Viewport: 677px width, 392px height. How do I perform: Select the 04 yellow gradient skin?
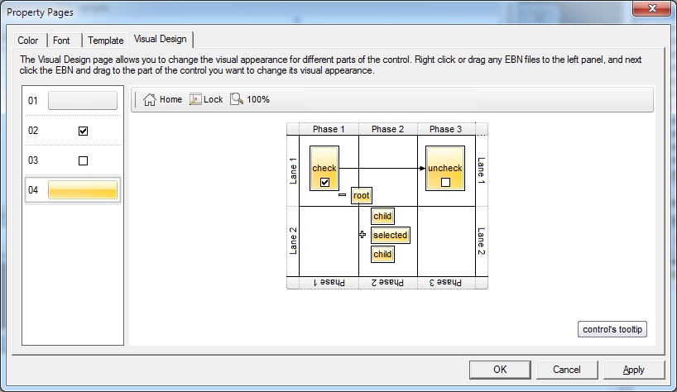click(82, 190)
